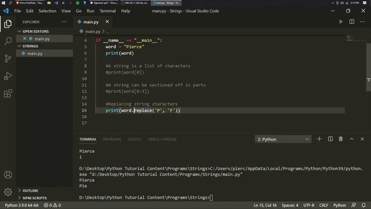Split the terminal panel

[330, 139]
